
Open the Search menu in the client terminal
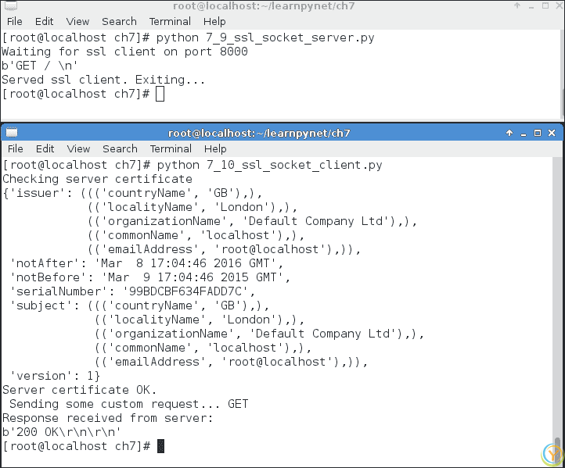click(x=119, y=148)
